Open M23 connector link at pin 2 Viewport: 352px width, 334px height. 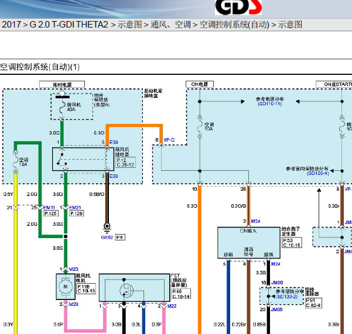click(73, 304)
